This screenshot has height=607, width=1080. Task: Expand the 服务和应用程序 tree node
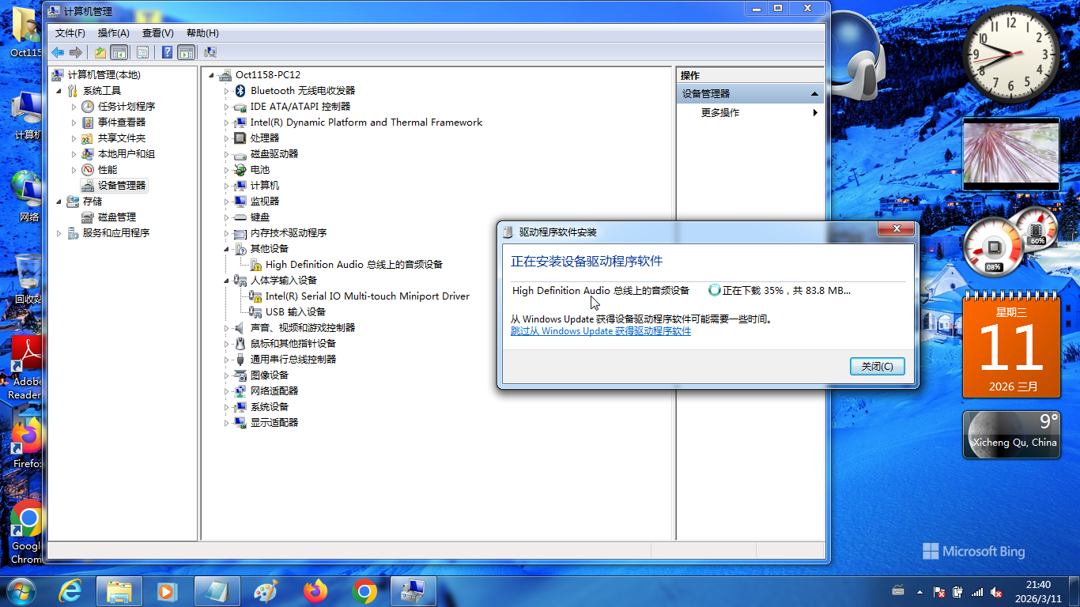pyautogui.click(x=59, y=233)
